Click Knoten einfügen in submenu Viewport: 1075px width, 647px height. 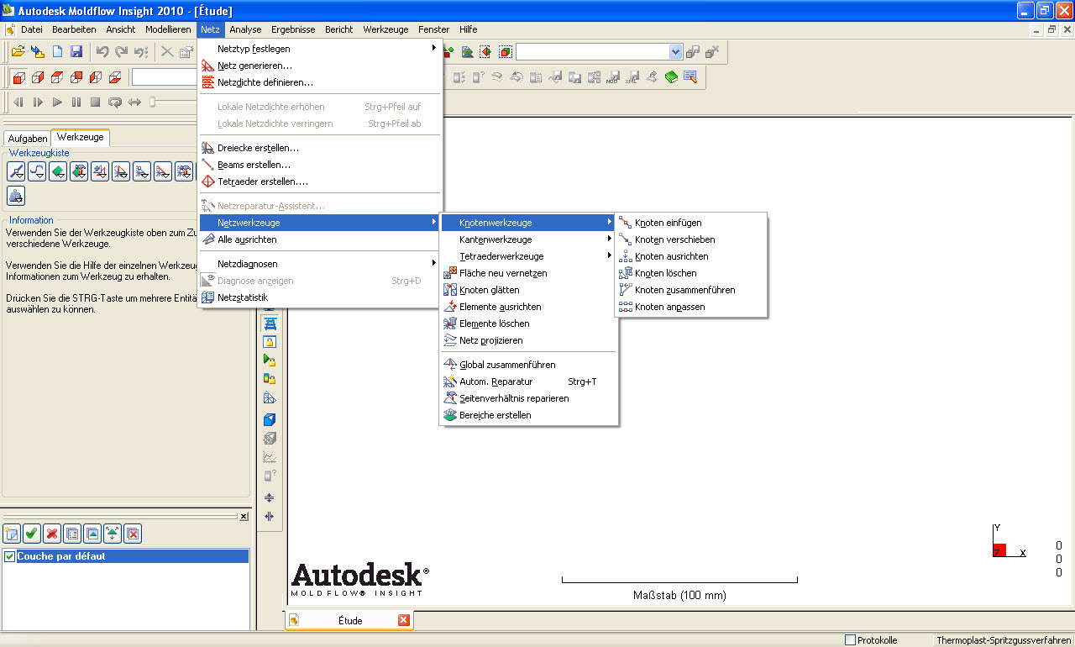(691, 223)
